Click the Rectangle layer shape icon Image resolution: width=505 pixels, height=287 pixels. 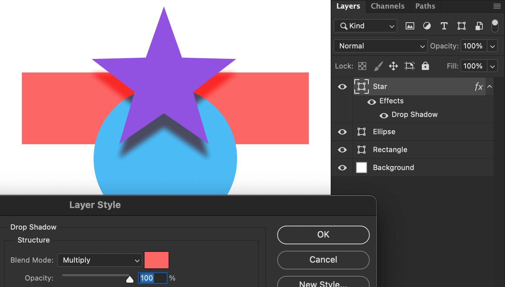(x=362, y=150)
